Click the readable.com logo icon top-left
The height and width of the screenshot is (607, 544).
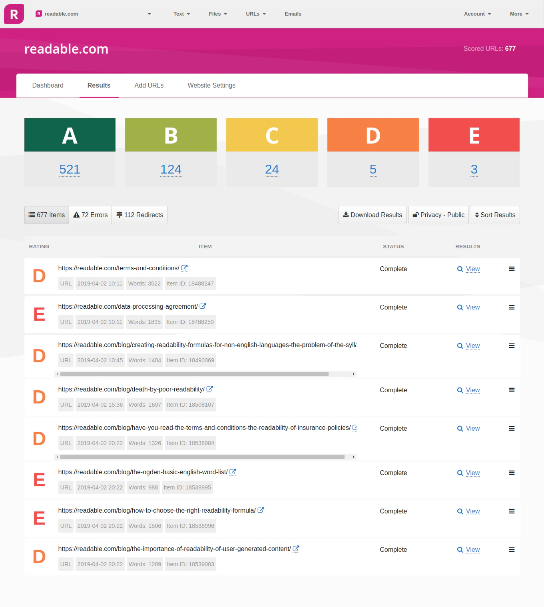point(14,14)
